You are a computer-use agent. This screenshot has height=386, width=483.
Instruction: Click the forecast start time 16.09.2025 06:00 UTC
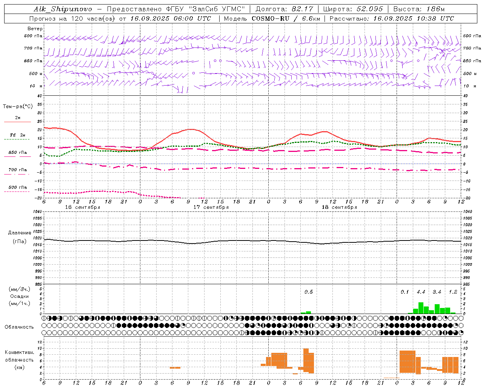point(170,18)
